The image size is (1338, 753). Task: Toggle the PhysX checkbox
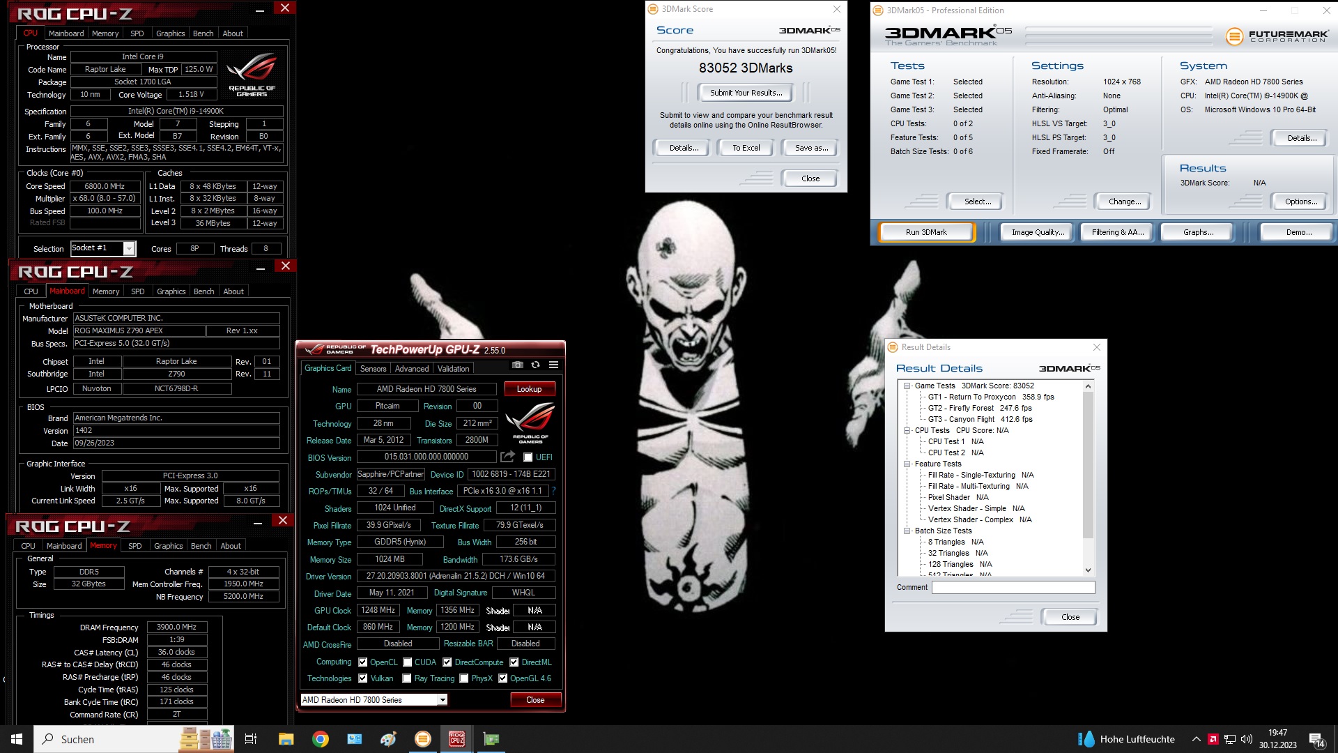pyautogui.click(x=463, y=678)
